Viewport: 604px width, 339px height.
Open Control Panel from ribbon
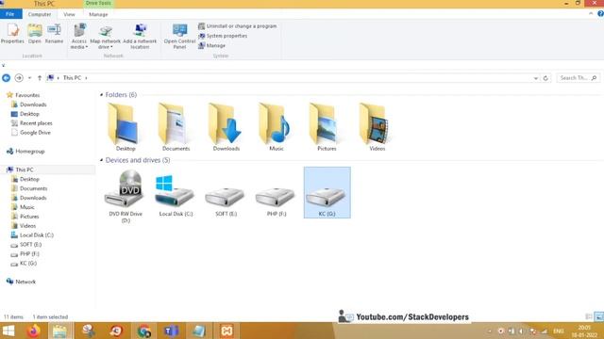click(179, 36)
